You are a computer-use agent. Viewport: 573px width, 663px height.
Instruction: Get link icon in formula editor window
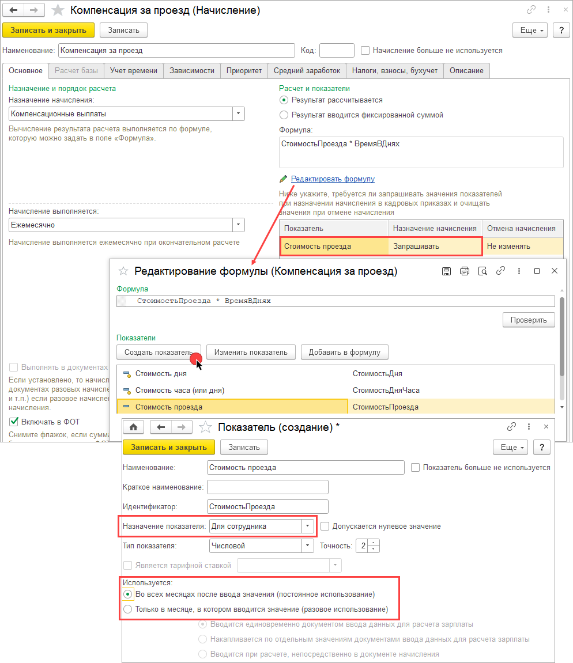coord(500,271)
